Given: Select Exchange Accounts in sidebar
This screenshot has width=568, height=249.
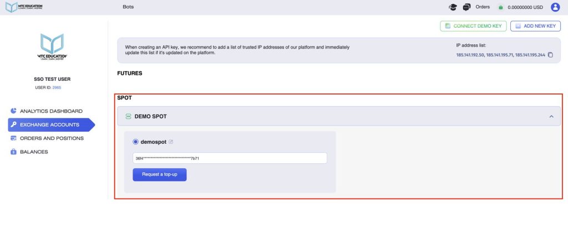Looking at the screenshot, I should [49, 124].
